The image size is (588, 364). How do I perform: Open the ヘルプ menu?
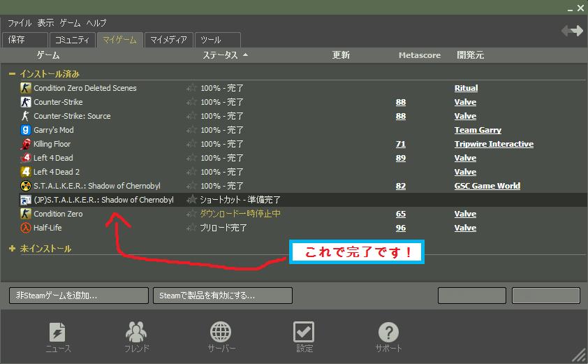click(96, 23)
